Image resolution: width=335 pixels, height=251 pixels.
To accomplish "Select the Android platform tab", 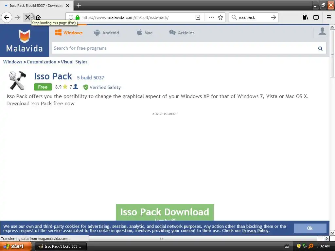I will pos(106,33).
